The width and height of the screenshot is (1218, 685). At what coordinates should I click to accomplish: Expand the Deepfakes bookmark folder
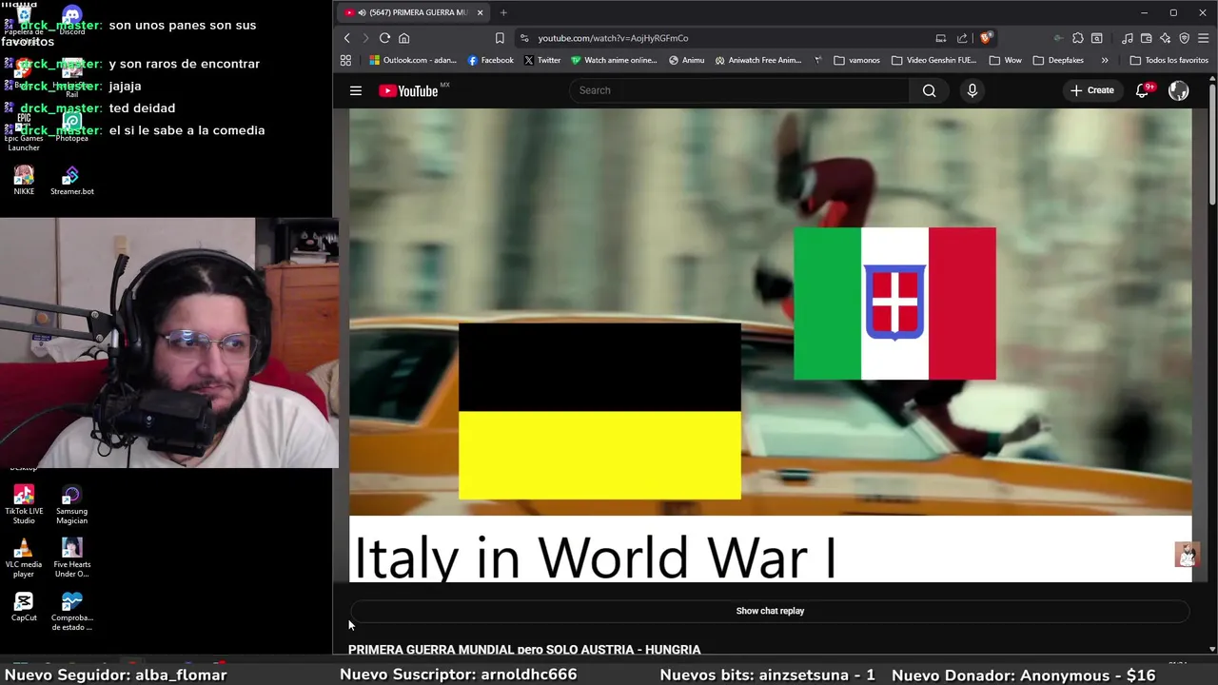click(1057, 60)
